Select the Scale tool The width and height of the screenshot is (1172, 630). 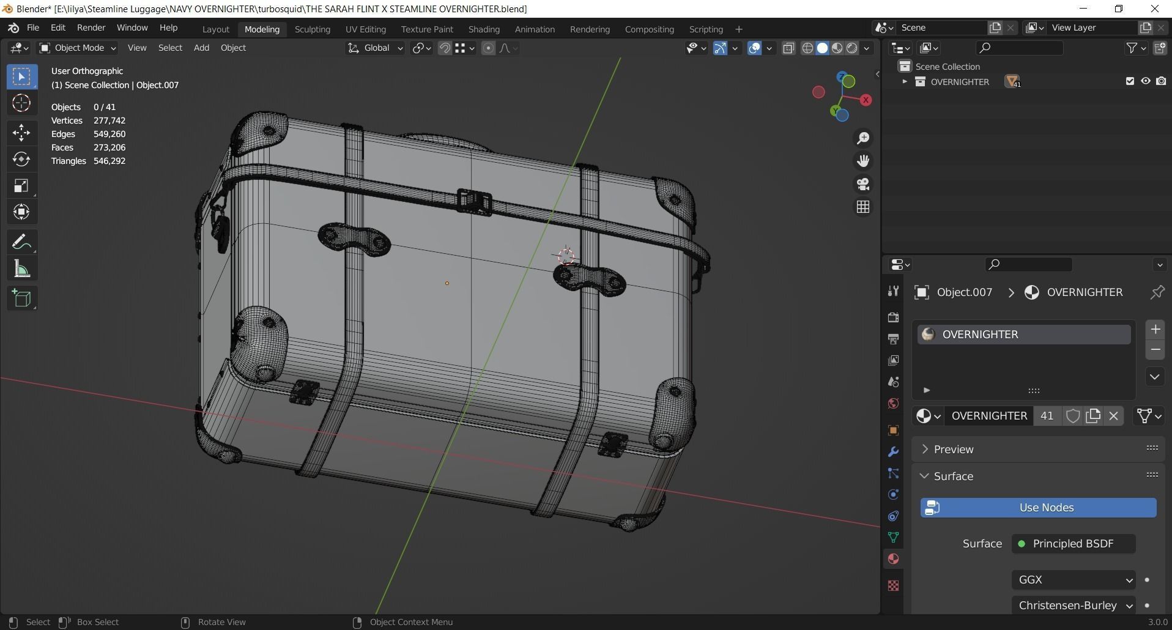tap(21, 185)
